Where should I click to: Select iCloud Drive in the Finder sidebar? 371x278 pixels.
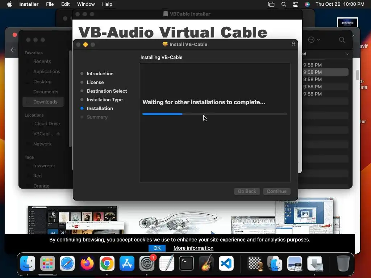click(47, 124)
